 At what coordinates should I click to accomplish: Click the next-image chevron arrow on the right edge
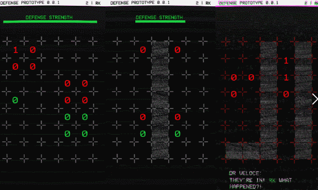tap(315, 99)
